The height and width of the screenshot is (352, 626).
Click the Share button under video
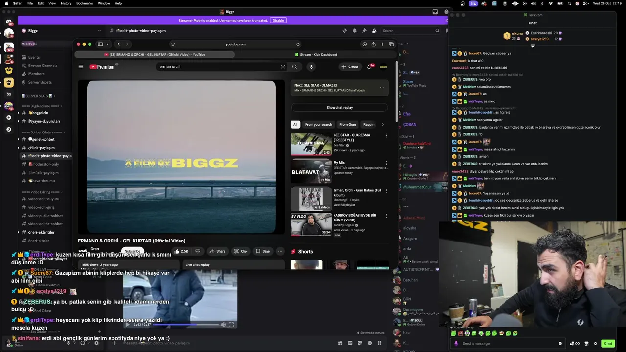point(217,251)
